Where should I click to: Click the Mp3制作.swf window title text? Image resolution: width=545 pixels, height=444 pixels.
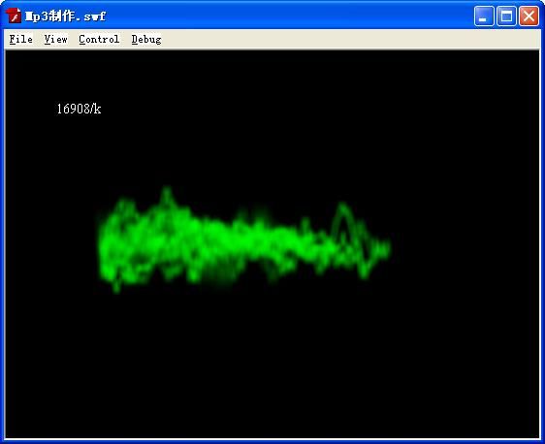click(x=65, y=16)
